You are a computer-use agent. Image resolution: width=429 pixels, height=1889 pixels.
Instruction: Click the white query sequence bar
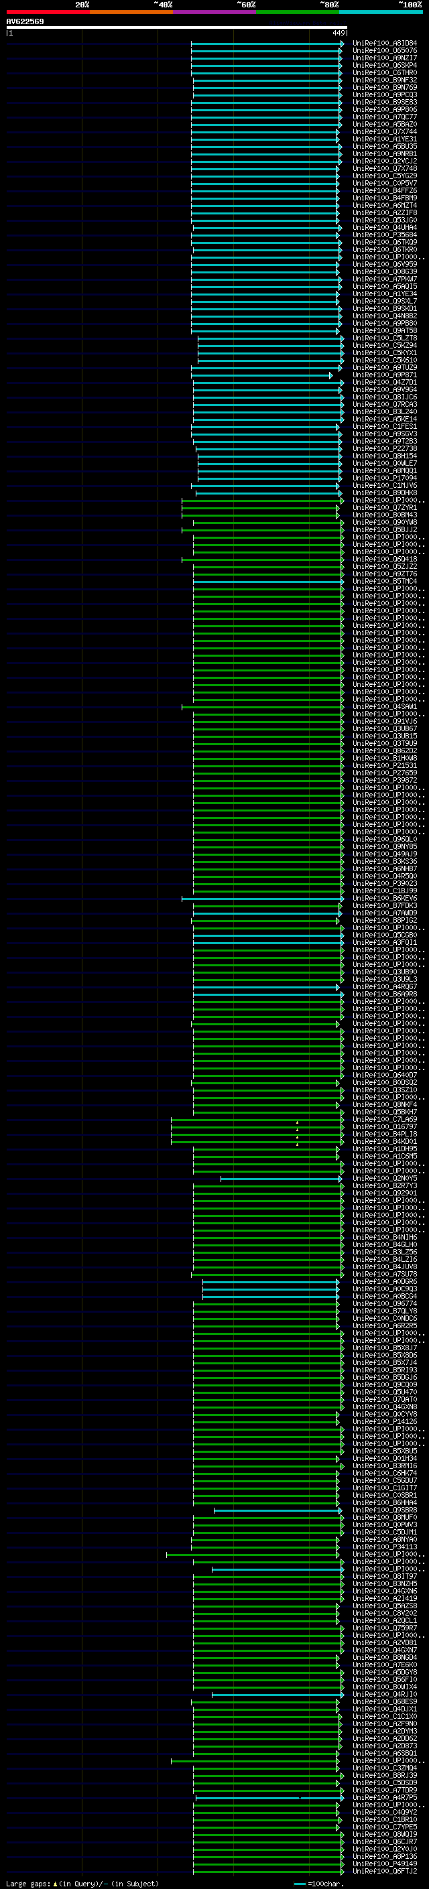click(177, 28)
